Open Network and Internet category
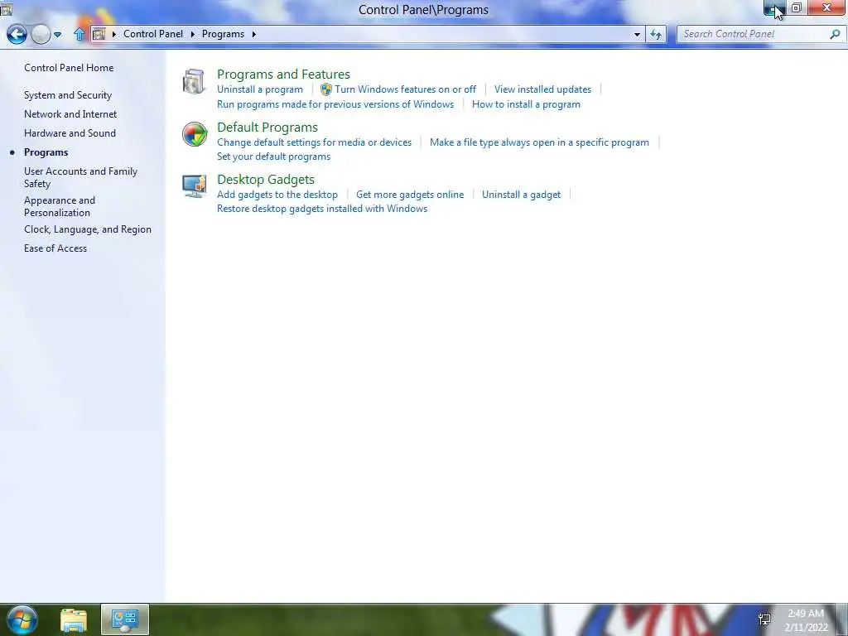Image resolution: width=848 pixels, height=636 pixels. pyautogui.click(x=70, y=114)
